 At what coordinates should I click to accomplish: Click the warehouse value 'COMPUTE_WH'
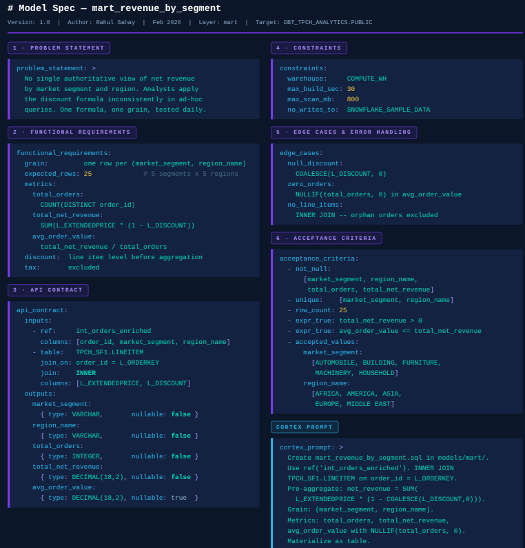coord(367,79)
